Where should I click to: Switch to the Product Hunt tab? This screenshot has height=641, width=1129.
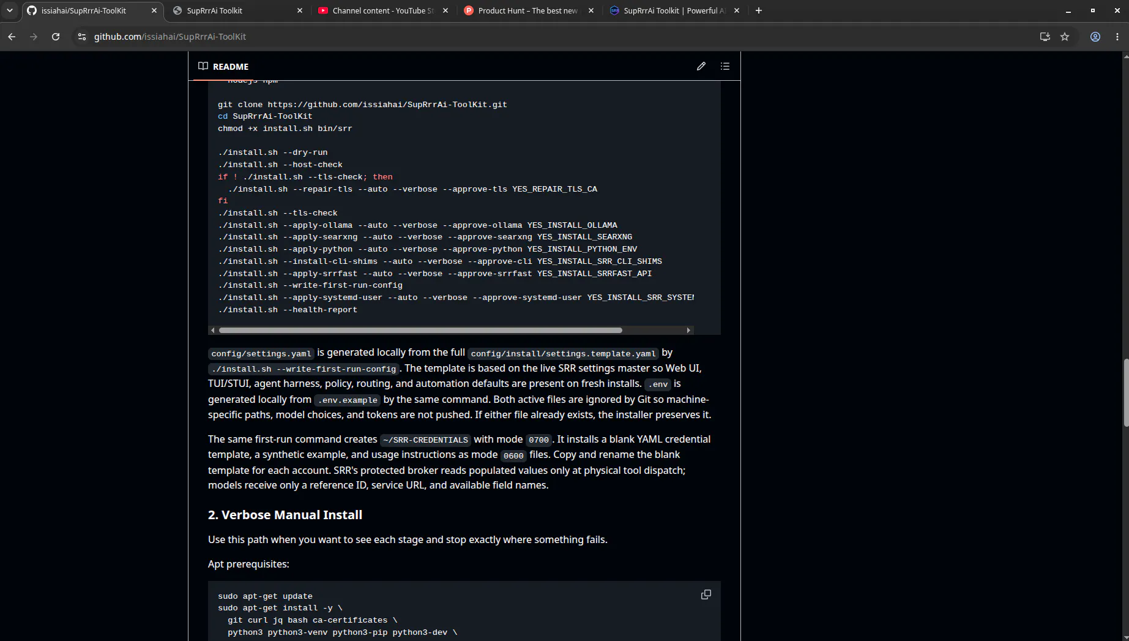pos(529,10)
